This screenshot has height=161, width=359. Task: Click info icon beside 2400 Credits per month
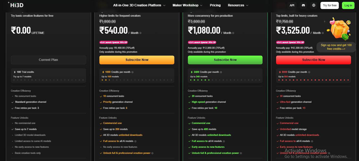[x=221, y=72]
